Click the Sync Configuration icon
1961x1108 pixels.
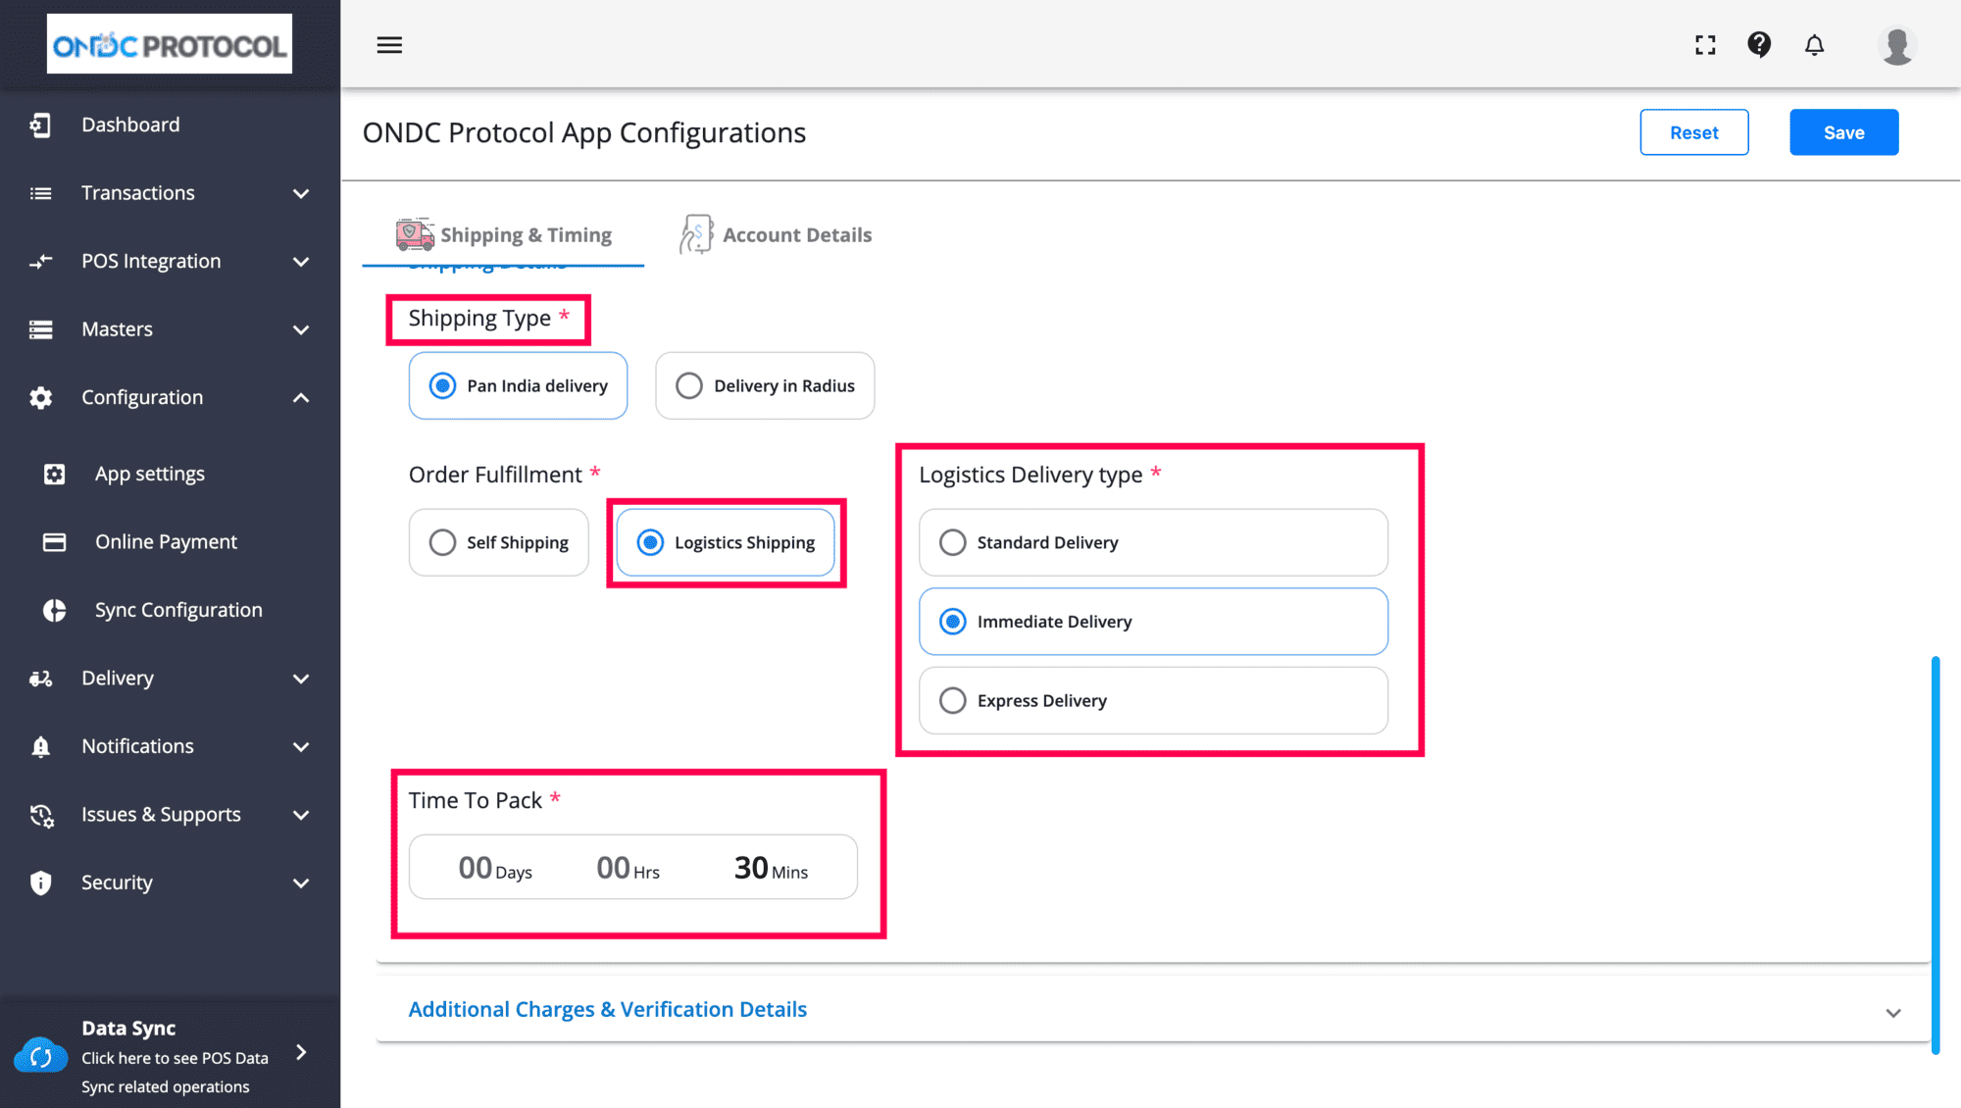click(x=55, y=610)
